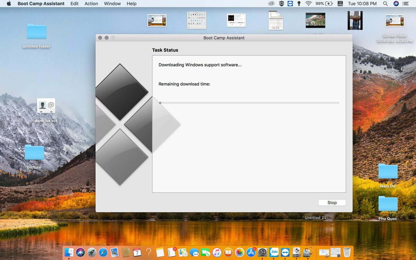The image size is (416, 260).
Task: Open Notes in the Dock
Action: [160, 252]
